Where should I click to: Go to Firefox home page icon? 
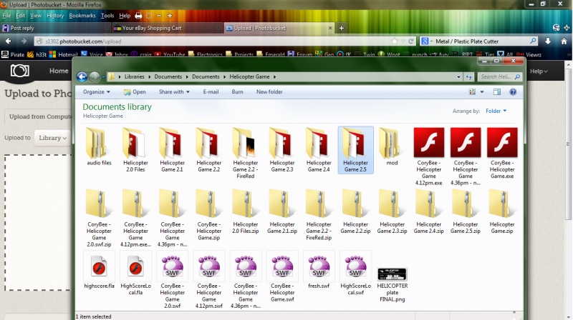[x=564, y=41]
